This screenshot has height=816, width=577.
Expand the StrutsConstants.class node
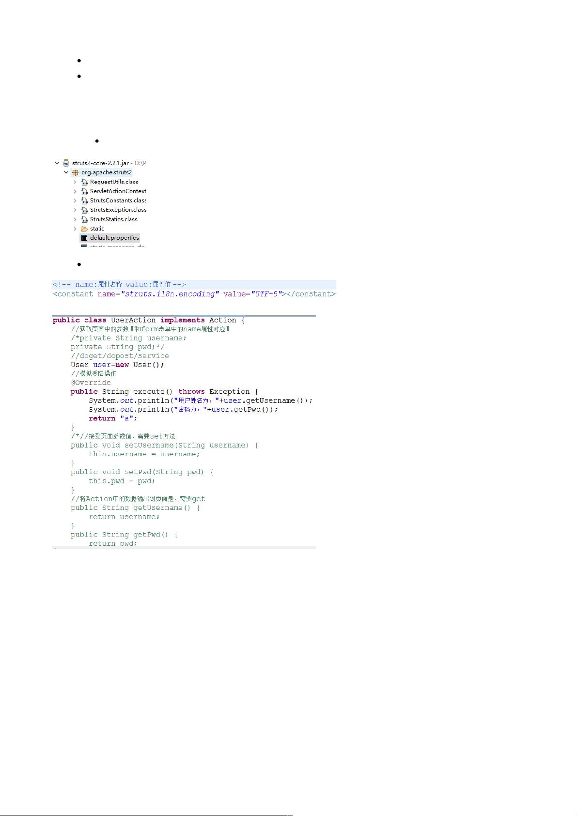click(x=75, y=200)
